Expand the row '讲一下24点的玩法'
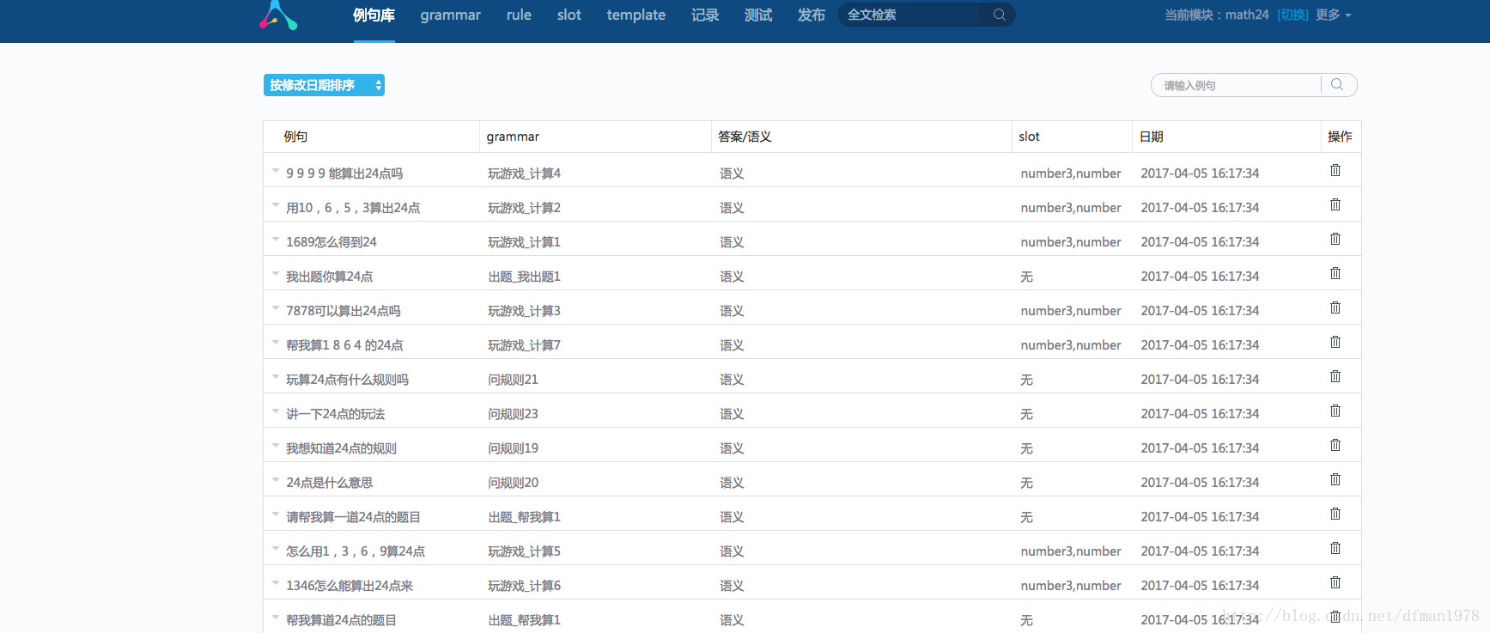 pyautogui.click(x=276, y=411)
